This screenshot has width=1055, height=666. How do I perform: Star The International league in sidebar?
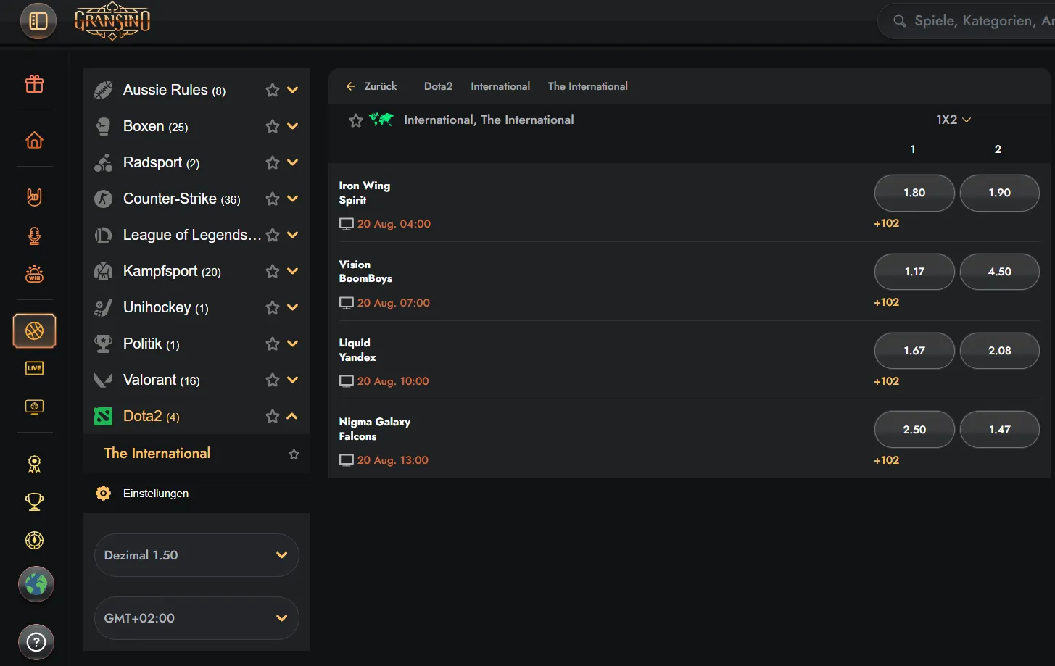click(294, 454)
